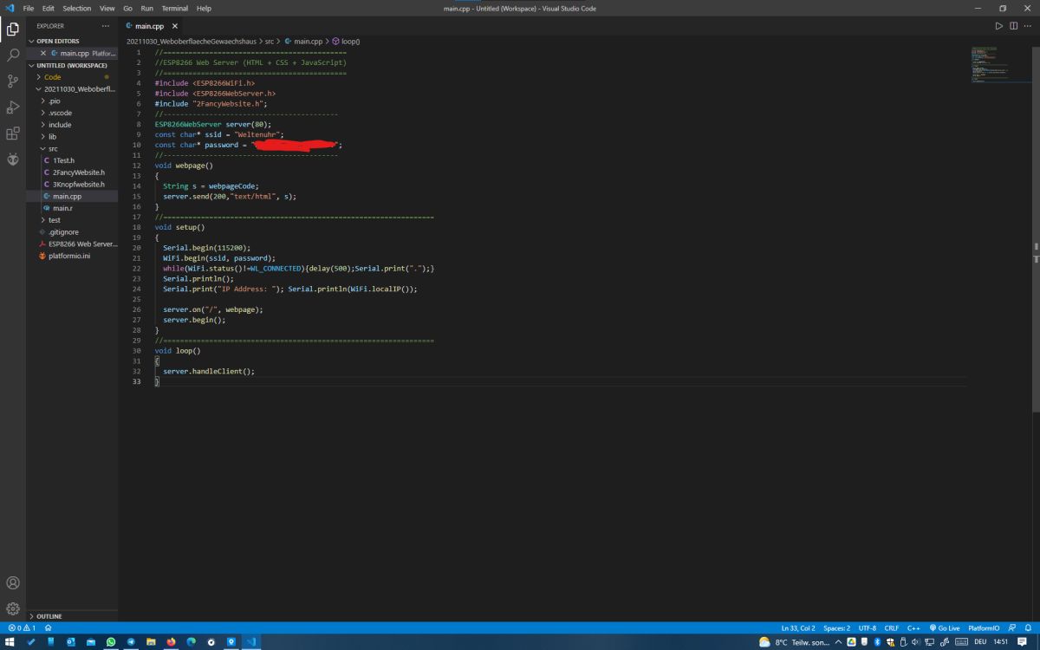The image size is (1040, 650).
Task: Close the main.cpp editor tab
Action: coord(174,26)
